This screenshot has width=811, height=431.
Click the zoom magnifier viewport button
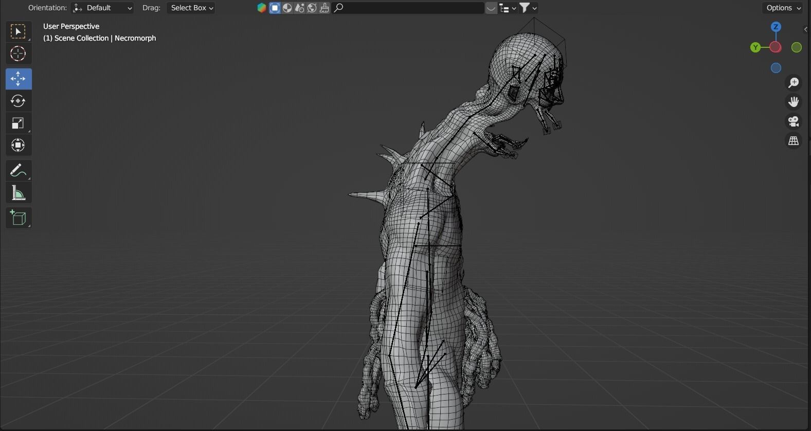point(794,83)
